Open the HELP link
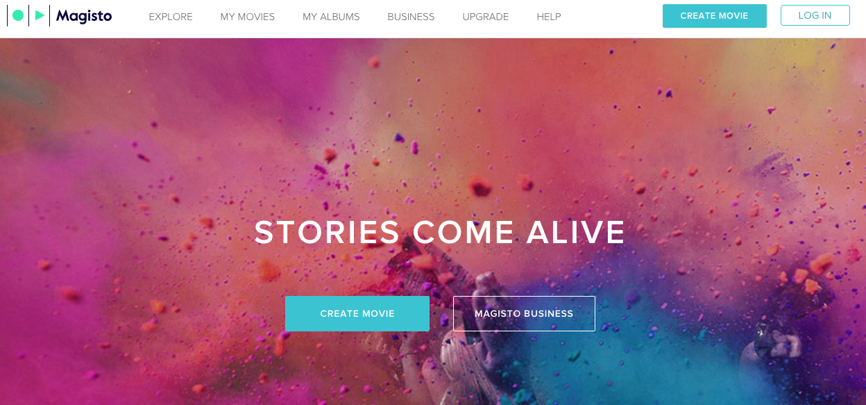 549,17
